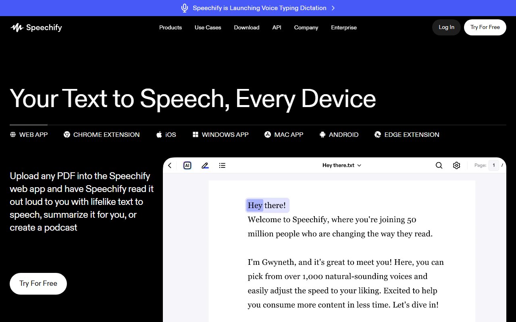Expand the Hey there.txt file dropdown
The width and height of the screenshot is (516, 322).
[x=342, y=165]
